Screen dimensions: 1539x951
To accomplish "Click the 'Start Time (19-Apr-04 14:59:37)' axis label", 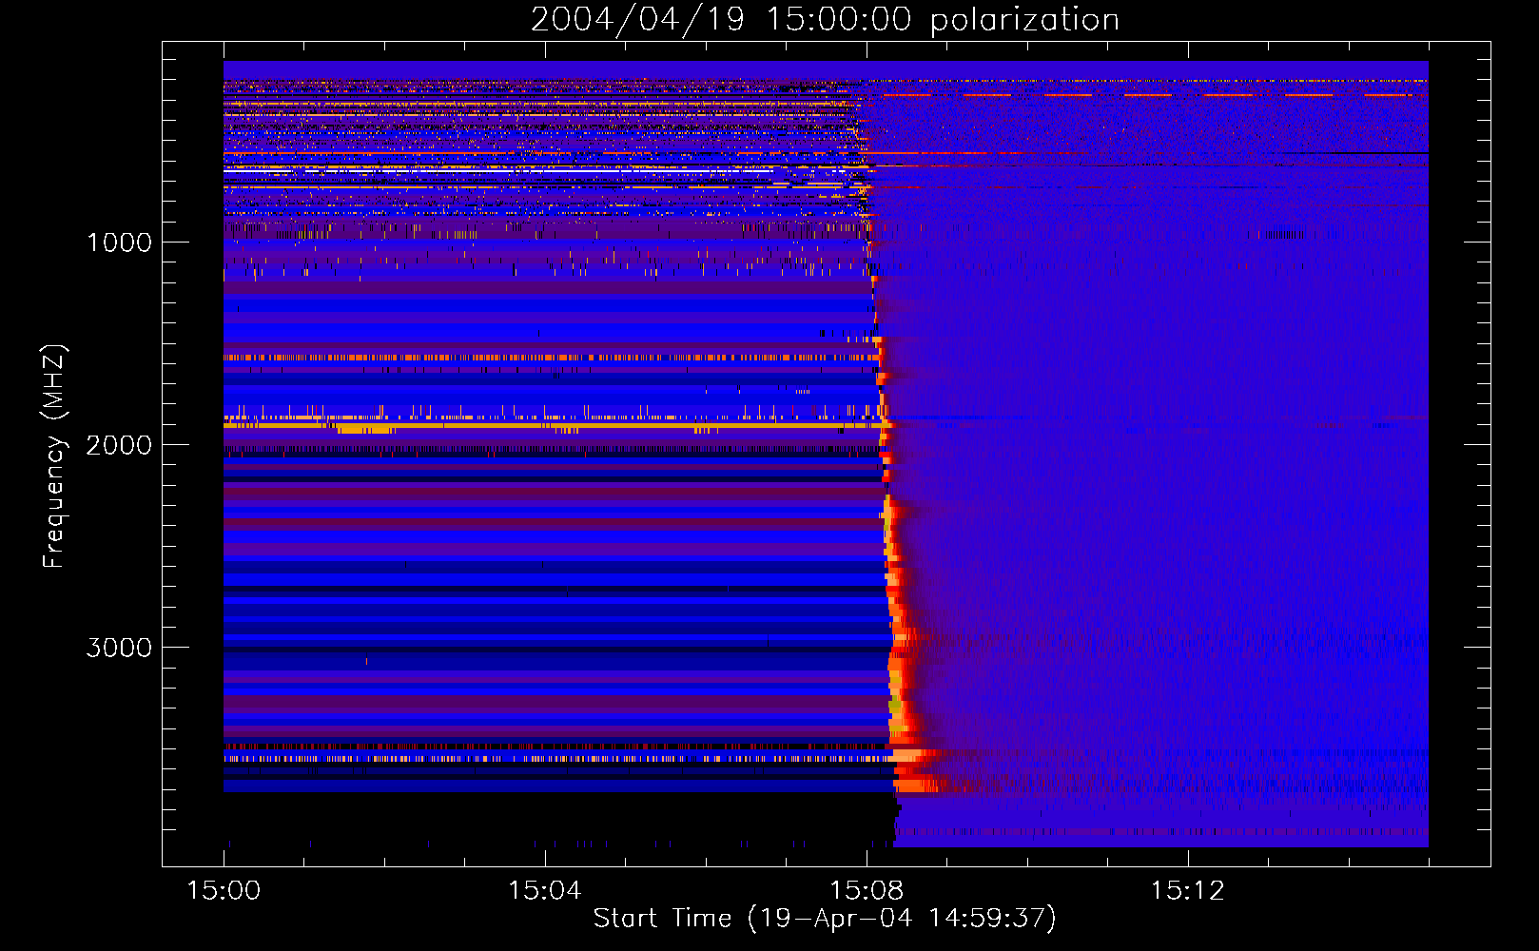I will (x=825, y=919).
